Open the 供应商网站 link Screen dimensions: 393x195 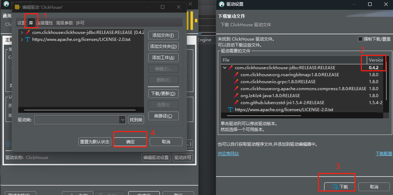tap(228, 154)
